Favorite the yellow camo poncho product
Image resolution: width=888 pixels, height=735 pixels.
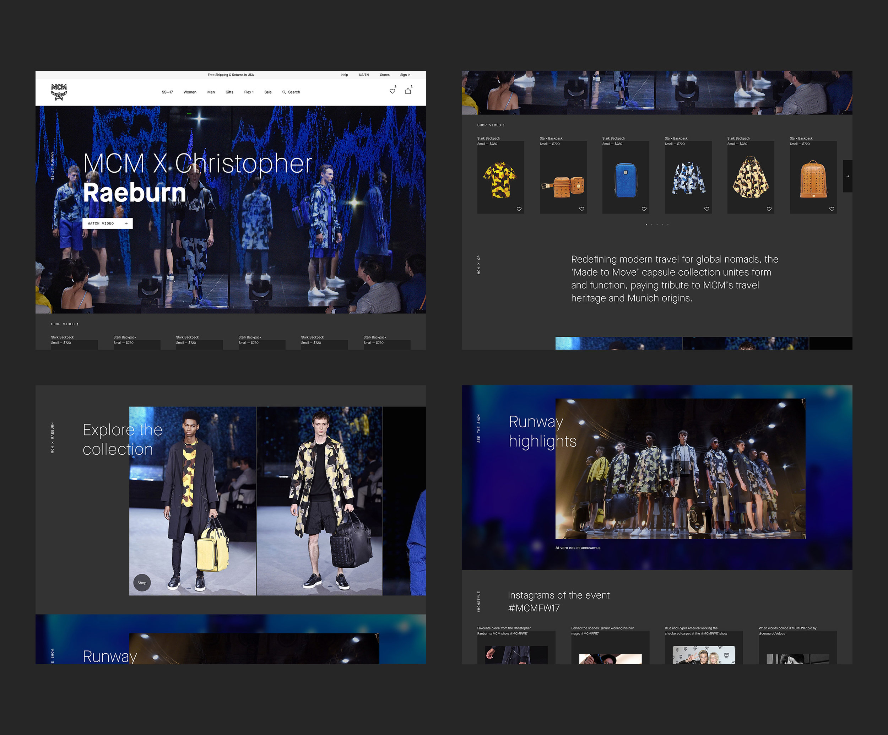point(769,209)
